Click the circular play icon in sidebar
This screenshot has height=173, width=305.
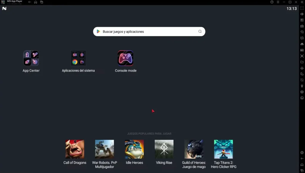[302, 32]
